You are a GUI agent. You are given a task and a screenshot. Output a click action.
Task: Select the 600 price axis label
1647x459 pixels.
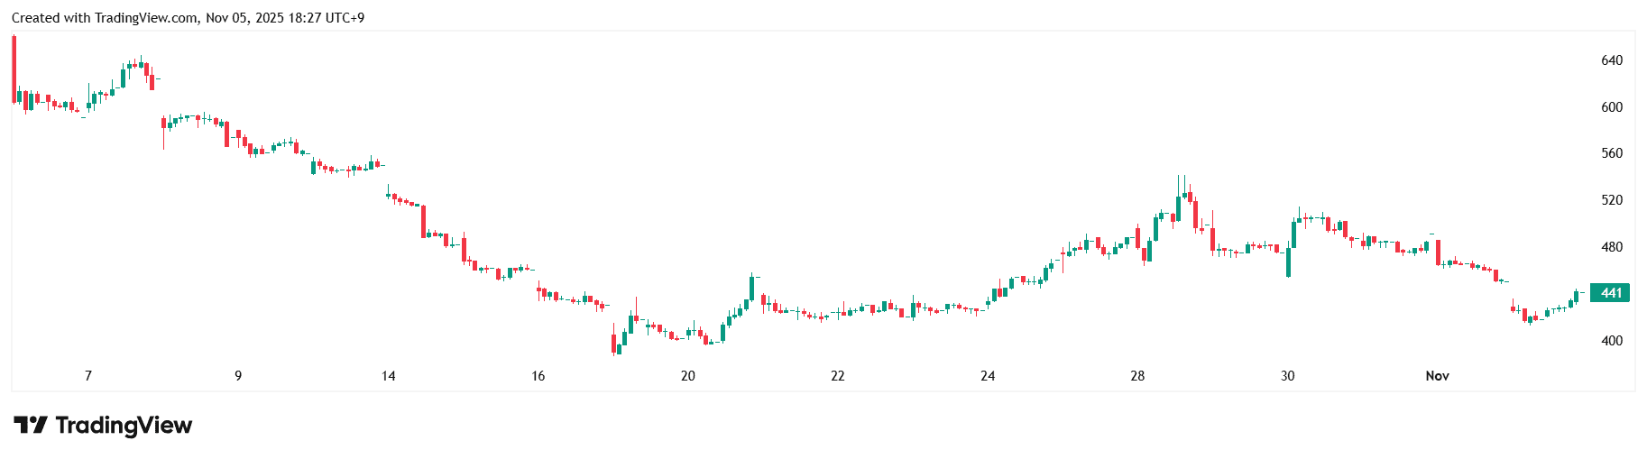click(1611, 107)
